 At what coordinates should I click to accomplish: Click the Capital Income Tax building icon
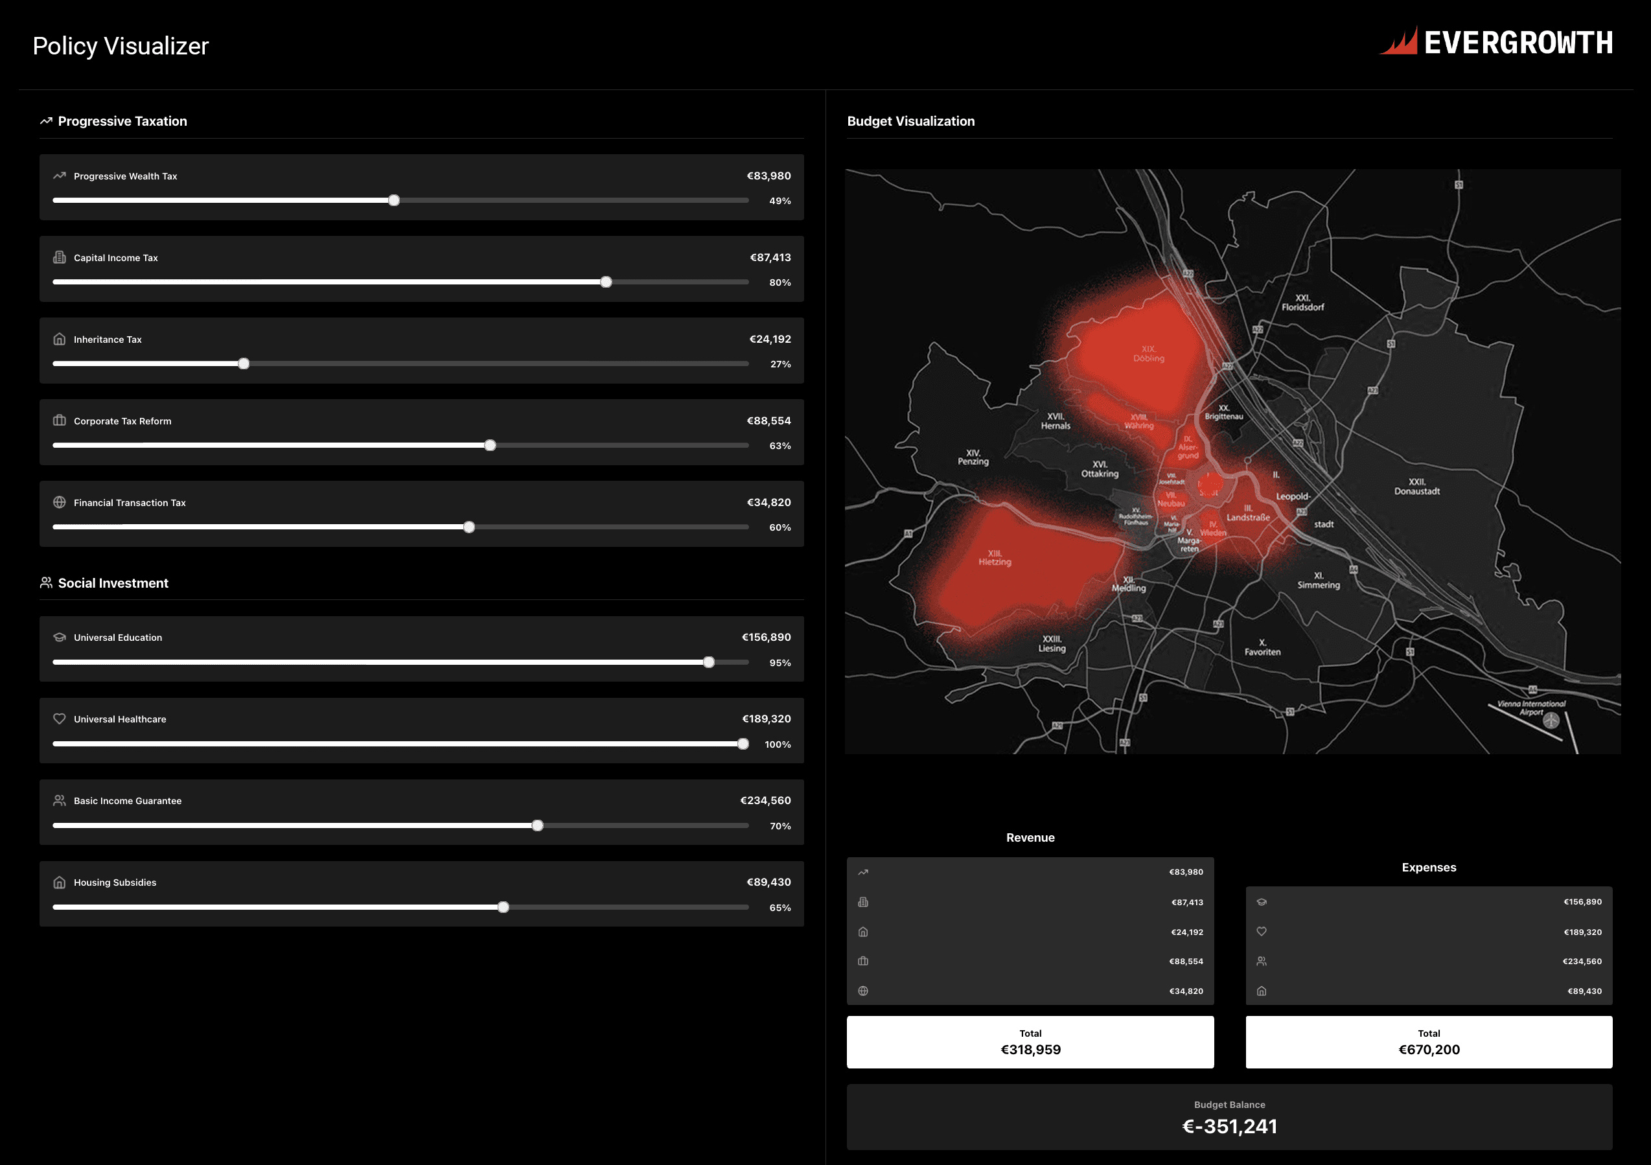60,257
